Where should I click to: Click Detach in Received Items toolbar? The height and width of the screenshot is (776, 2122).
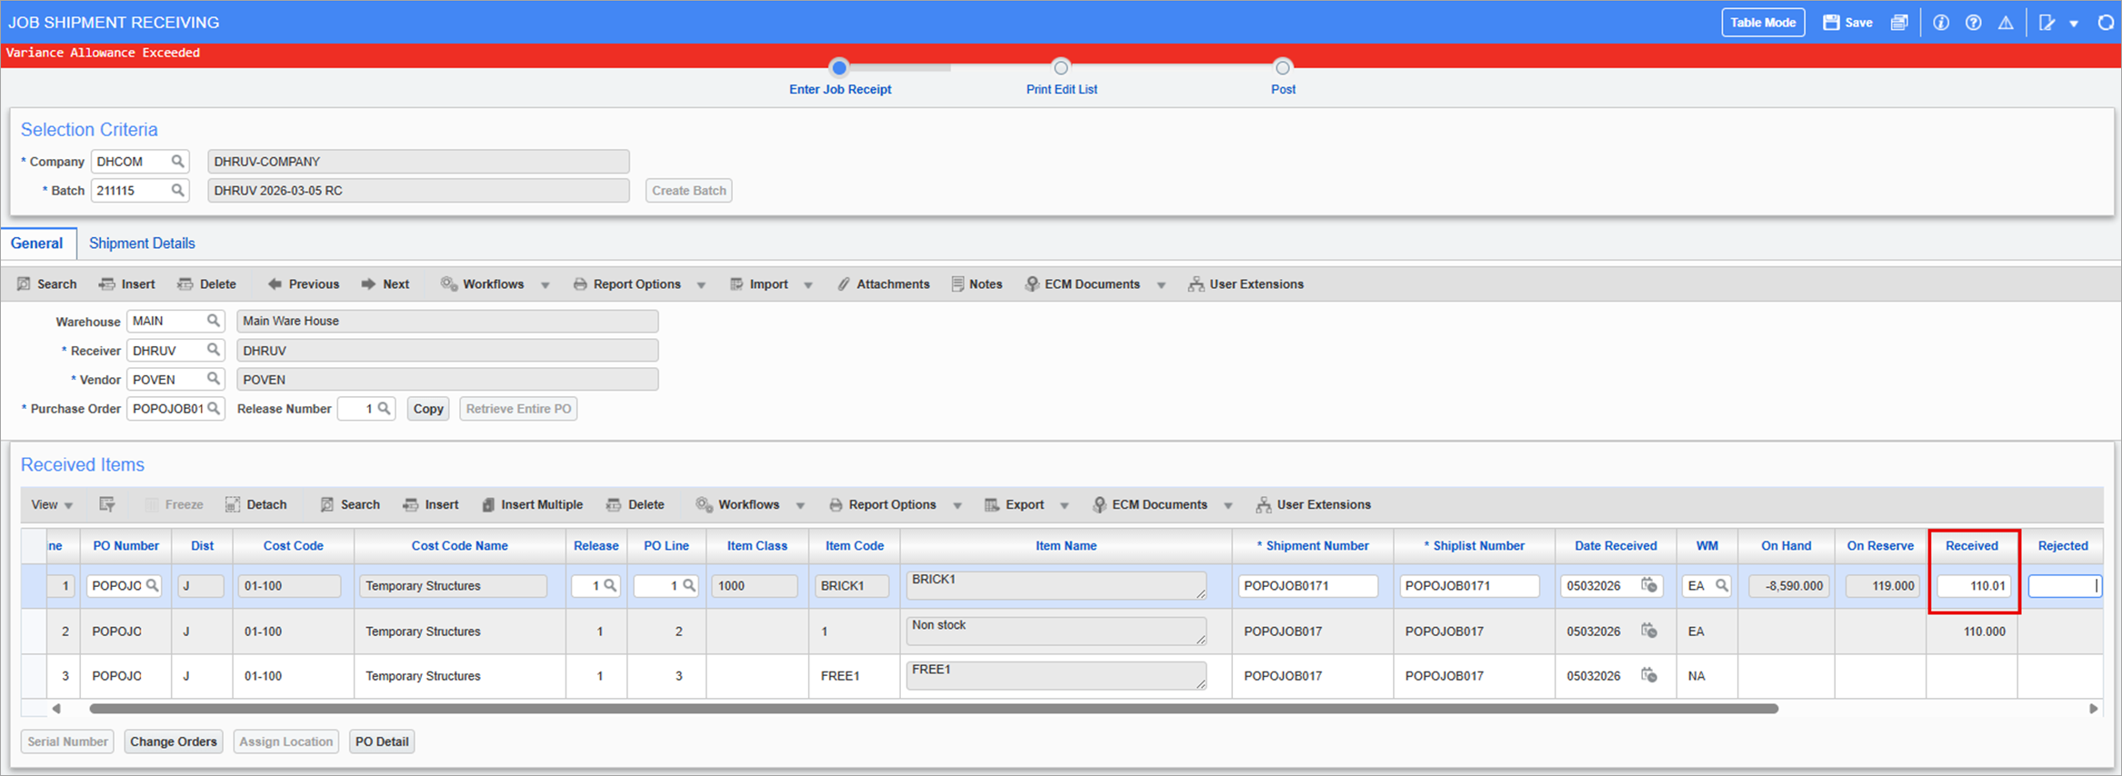[256, 504]
